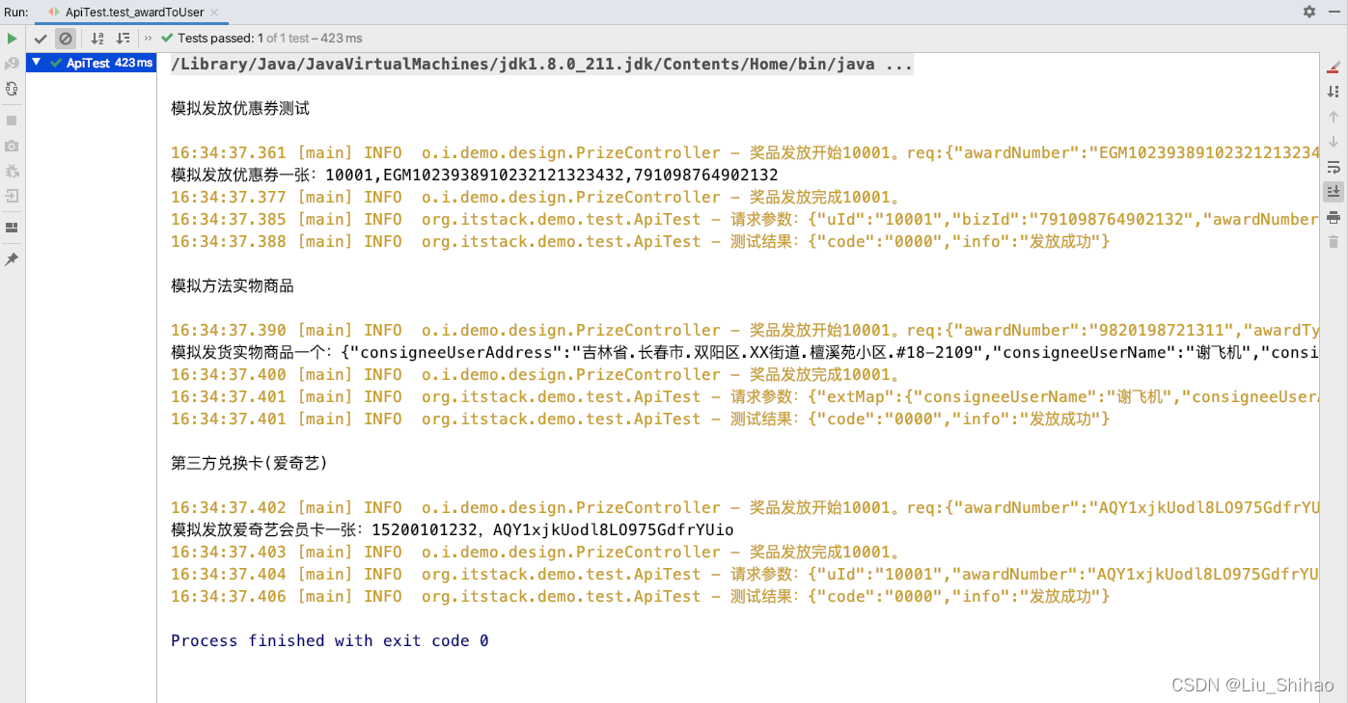This screenshot has height=703, width=1348.
Task: Clear all console output trash icon
Action: (1334, 242)
